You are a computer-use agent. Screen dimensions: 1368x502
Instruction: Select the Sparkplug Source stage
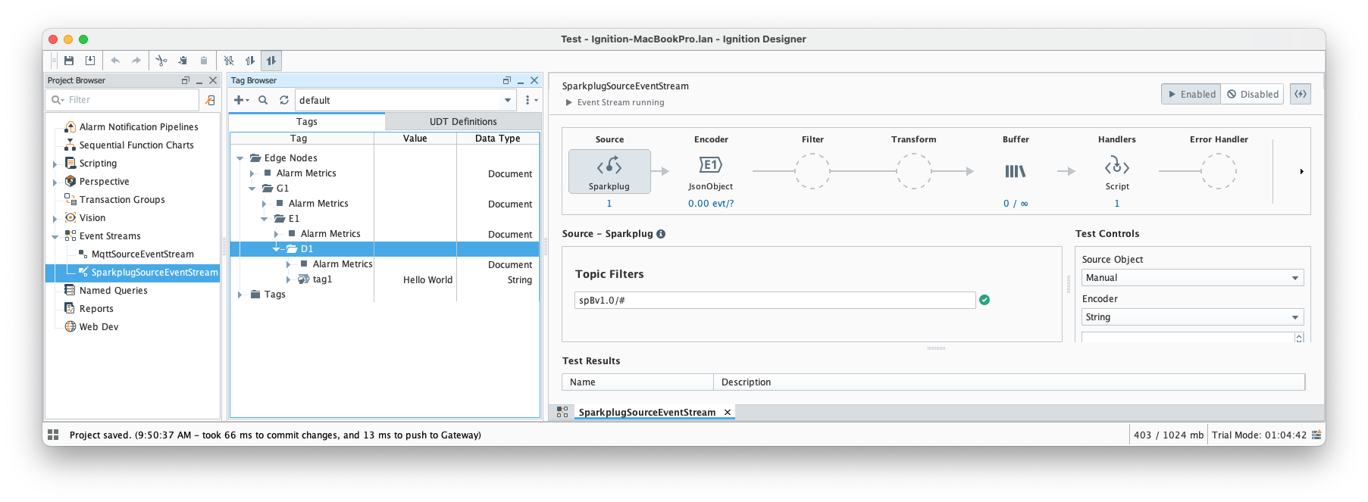609,171
